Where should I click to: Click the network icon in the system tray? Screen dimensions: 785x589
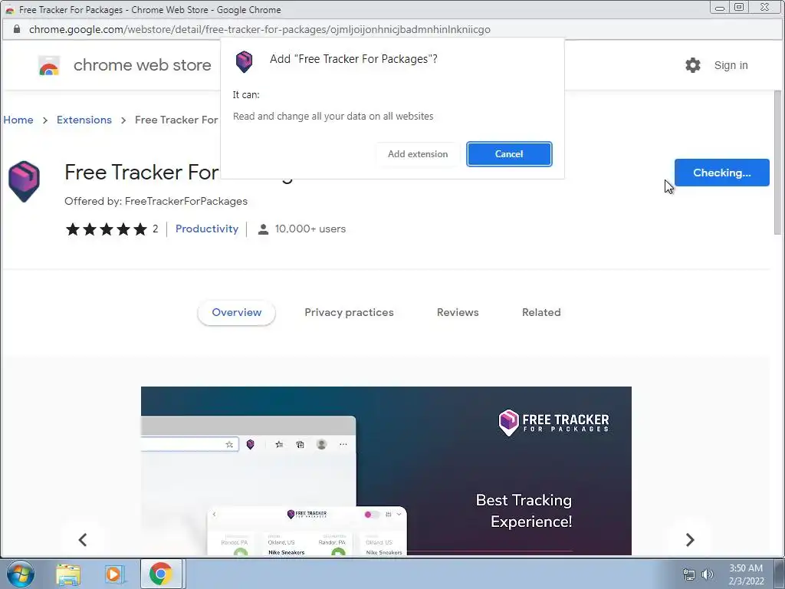(689, 574)
